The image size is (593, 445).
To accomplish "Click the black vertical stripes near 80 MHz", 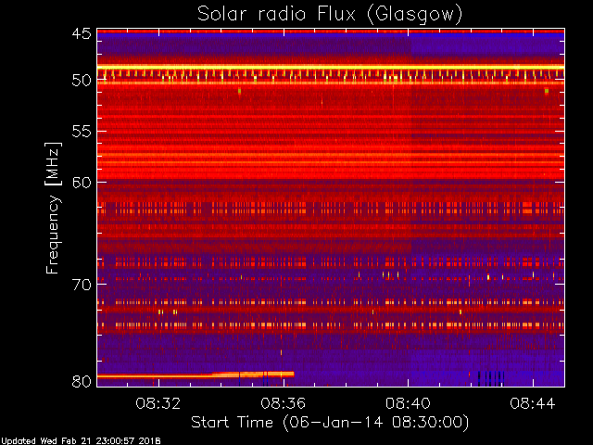I will click(x=491, y=378).
